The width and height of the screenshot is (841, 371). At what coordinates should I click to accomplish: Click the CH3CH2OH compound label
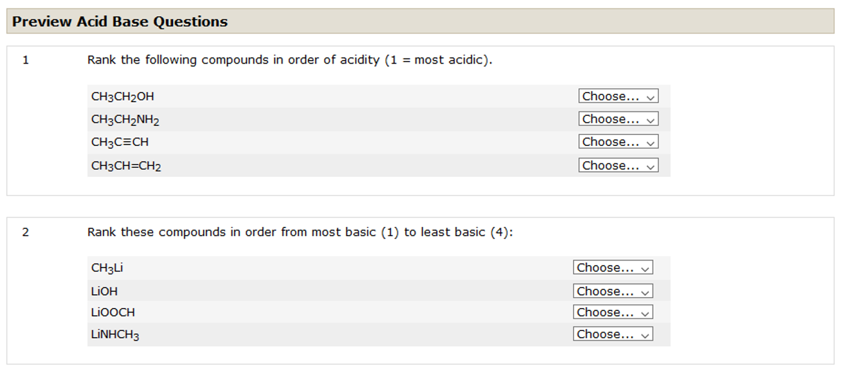123,97
